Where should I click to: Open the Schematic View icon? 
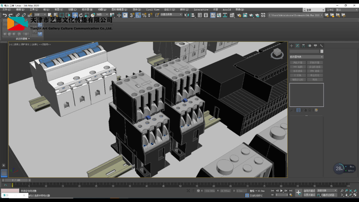tap(225, 15)
